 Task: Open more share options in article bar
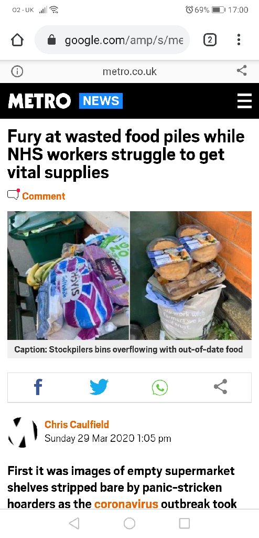click(221, 387)
